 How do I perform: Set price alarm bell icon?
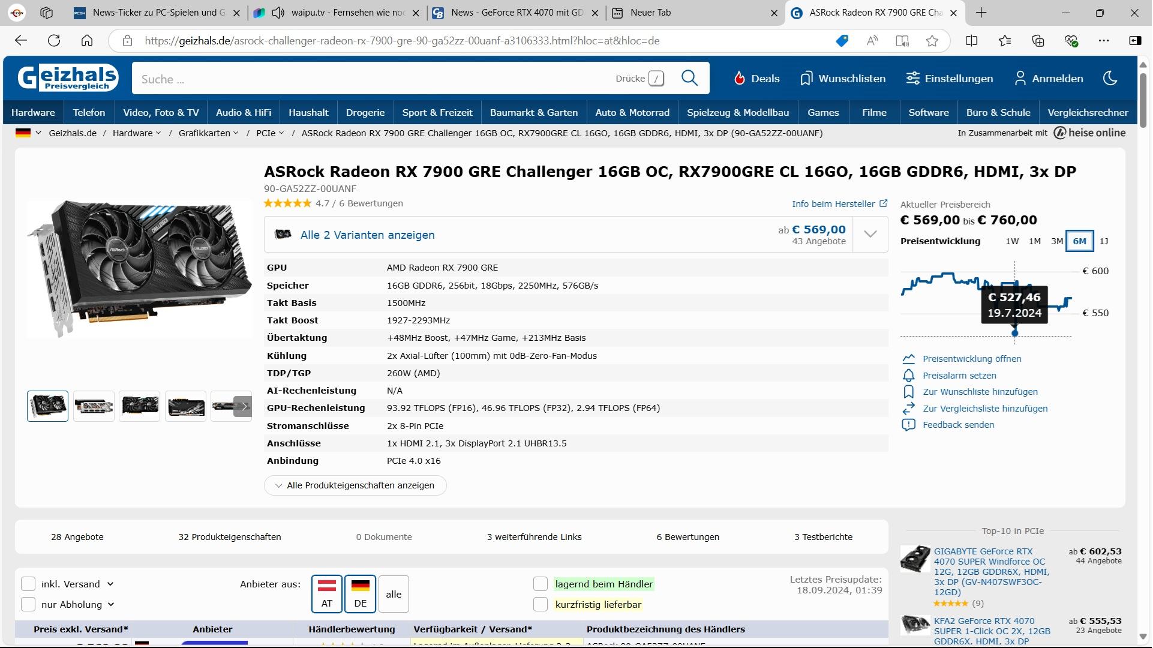(x=908, y=376)
